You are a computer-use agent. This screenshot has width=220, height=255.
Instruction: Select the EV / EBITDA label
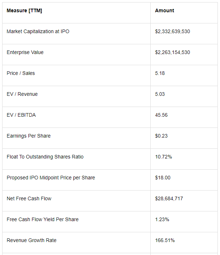tap(21, 115)
